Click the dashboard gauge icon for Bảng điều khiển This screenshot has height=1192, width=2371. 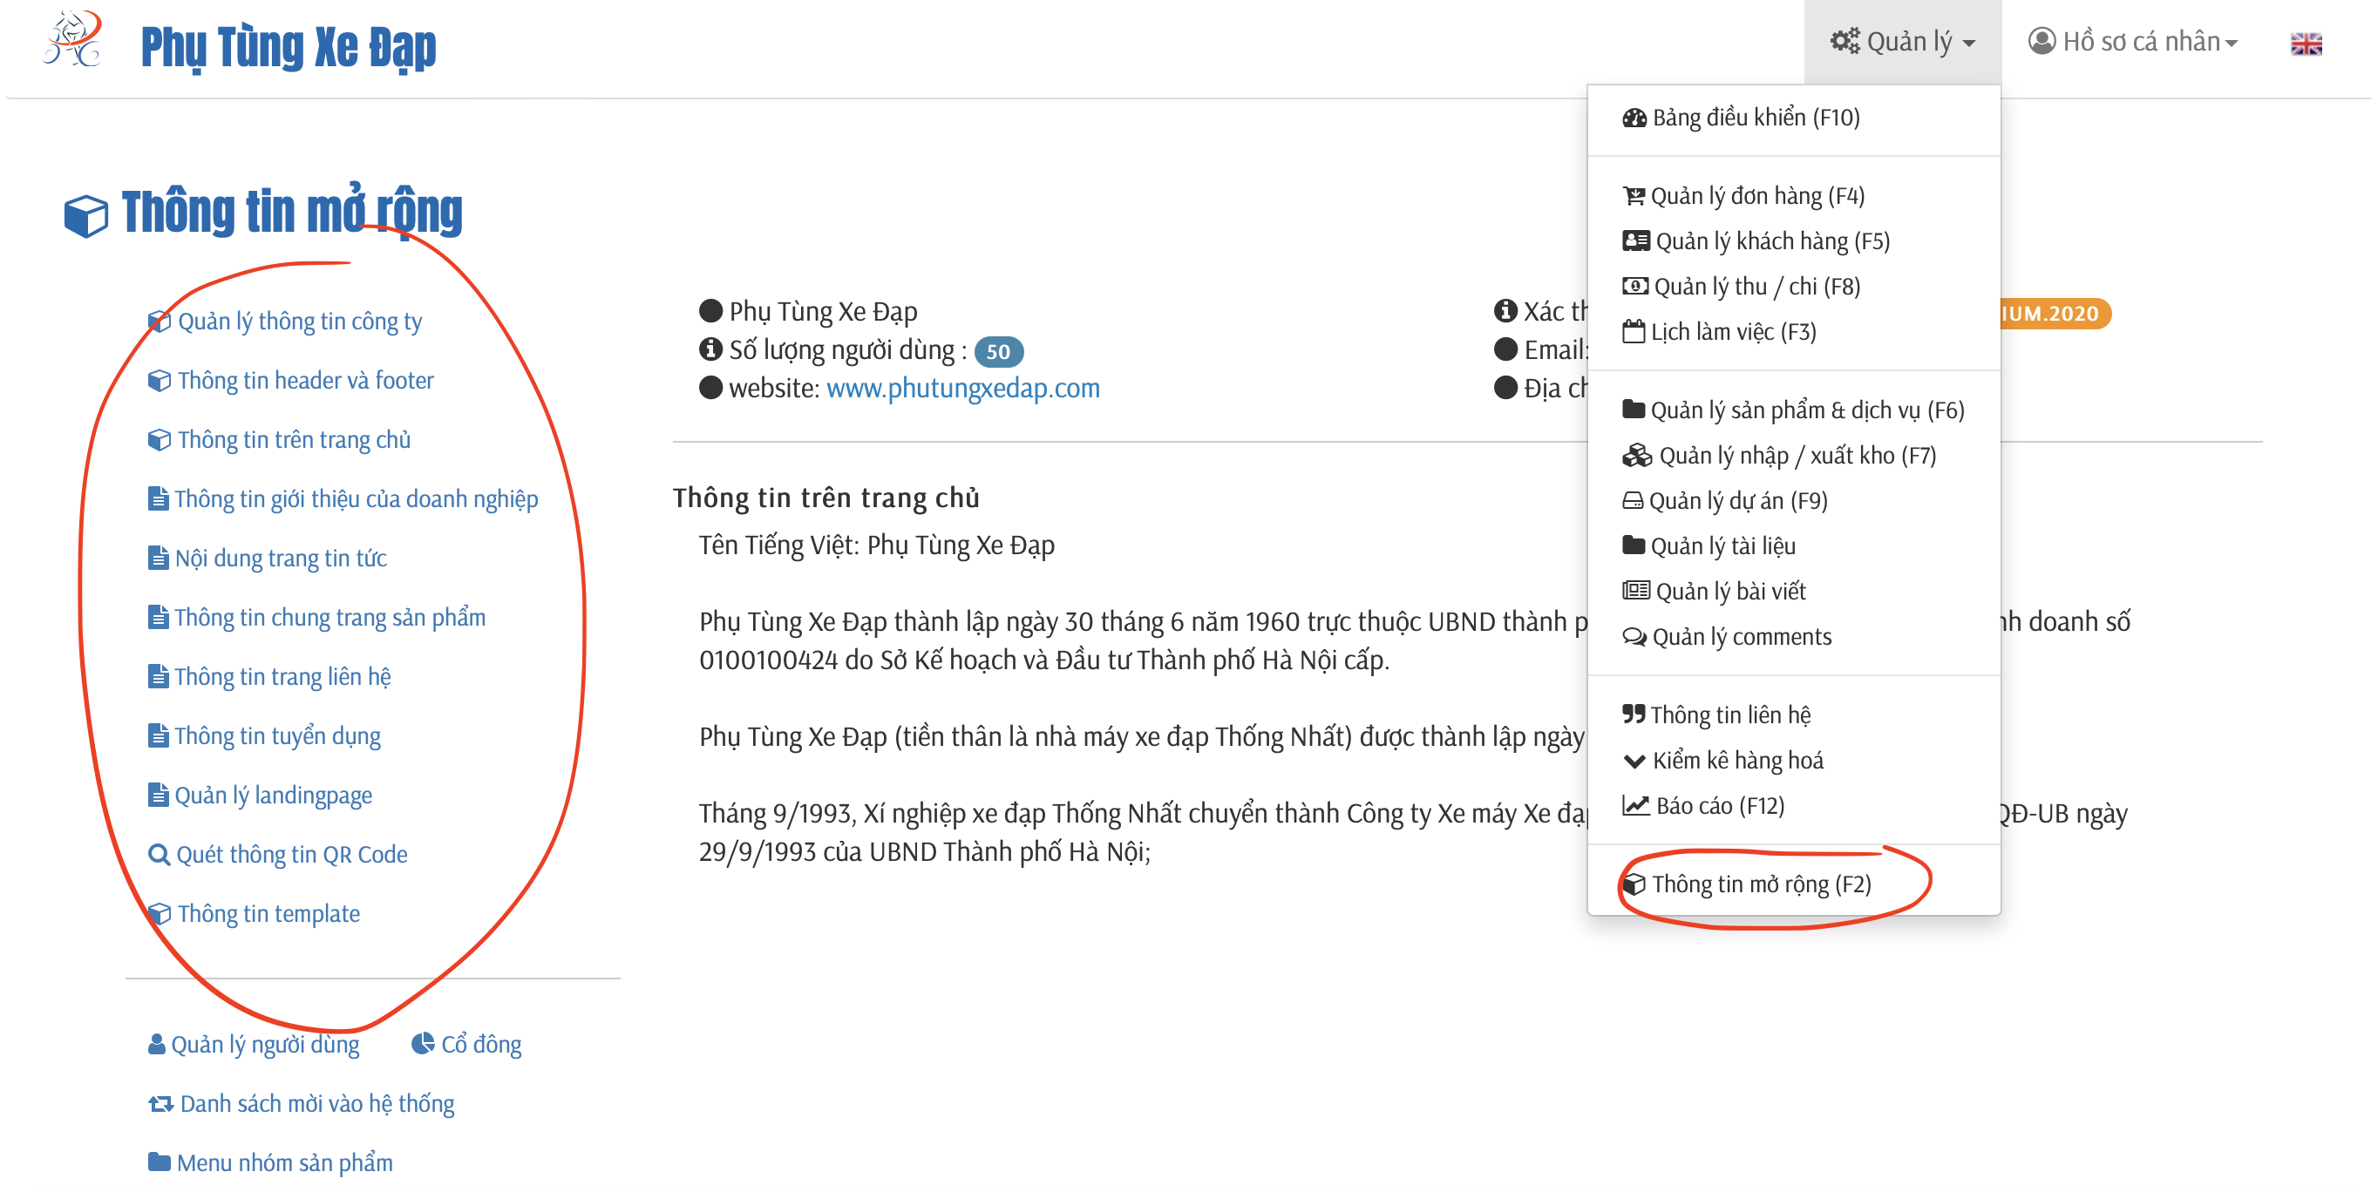1634,118
